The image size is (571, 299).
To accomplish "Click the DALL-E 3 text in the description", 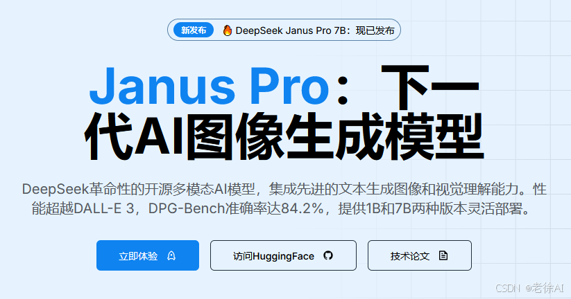I will 104,209.
